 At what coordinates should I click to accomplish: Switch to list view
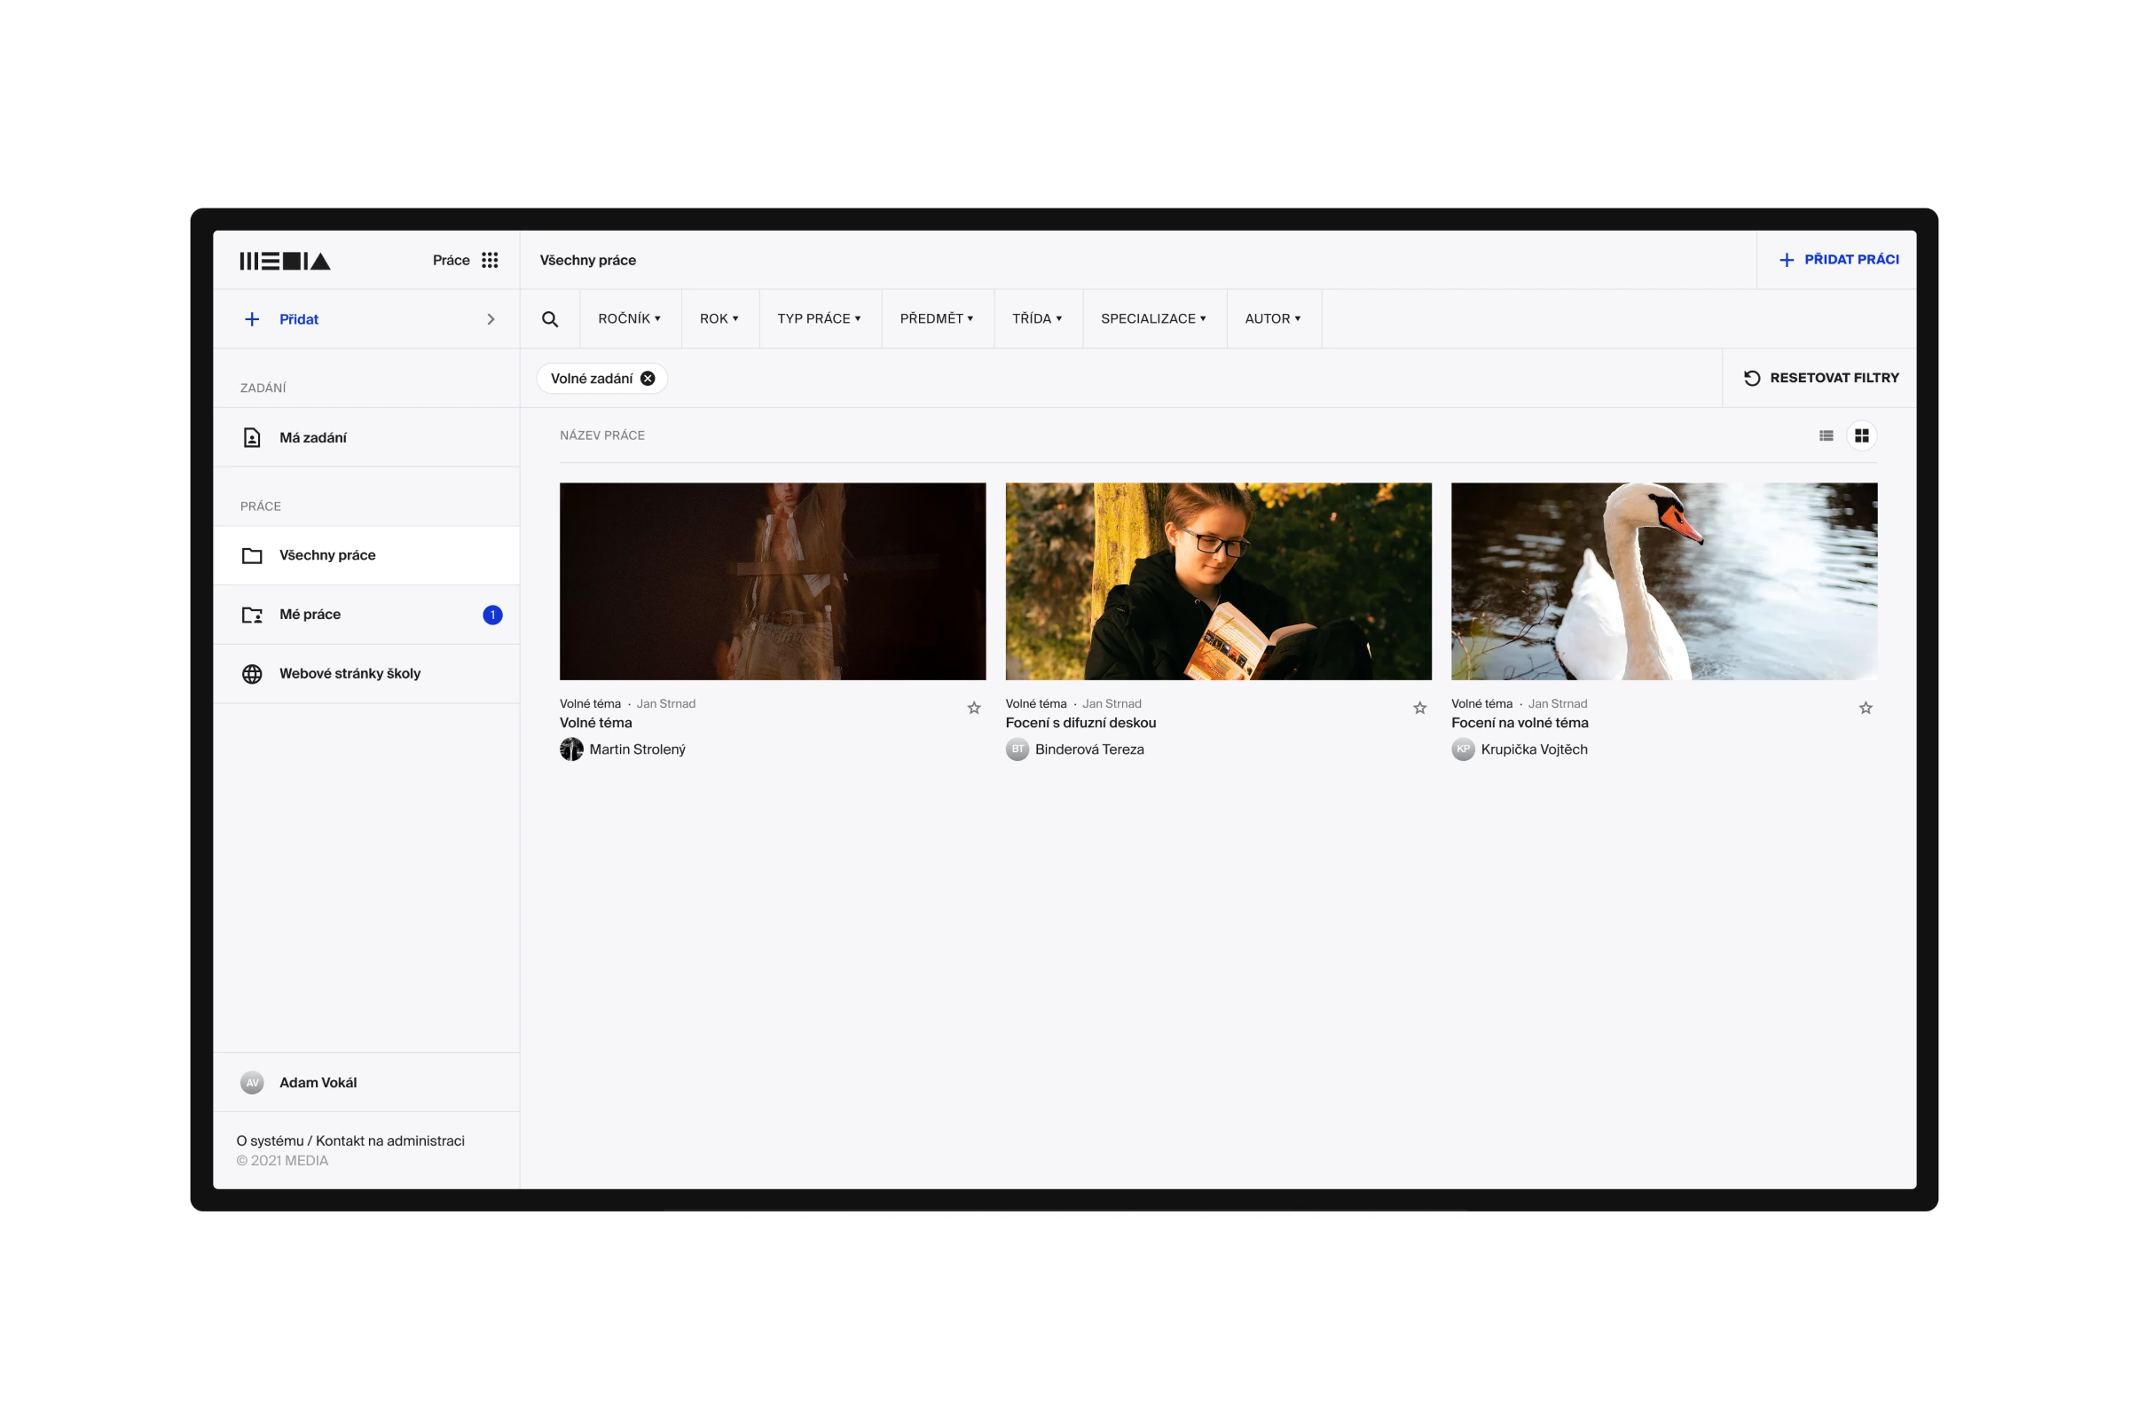coord(1827,435)
